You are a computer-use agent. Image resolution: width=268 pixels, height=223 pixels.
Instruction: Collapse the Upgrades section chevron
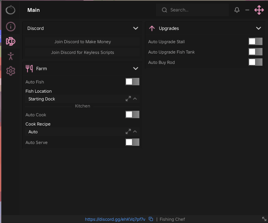[x=259, y=28]
